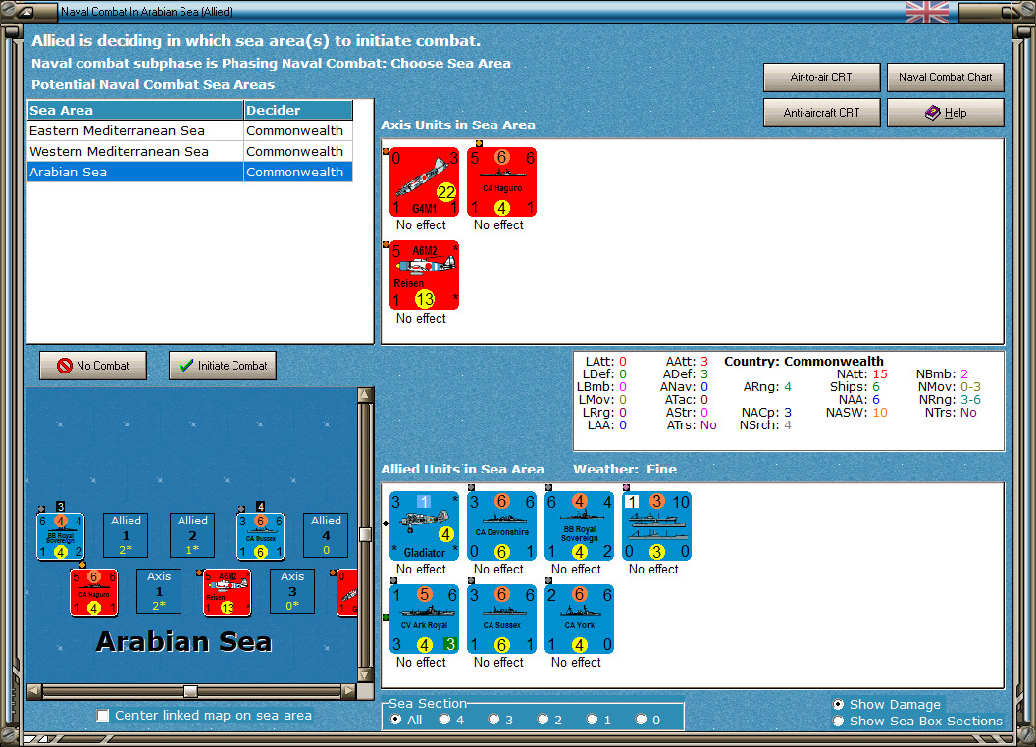Click CA Haguro counter on the Arabian Sea map
The image size is (1036, 747).
[x=94, y=592]
